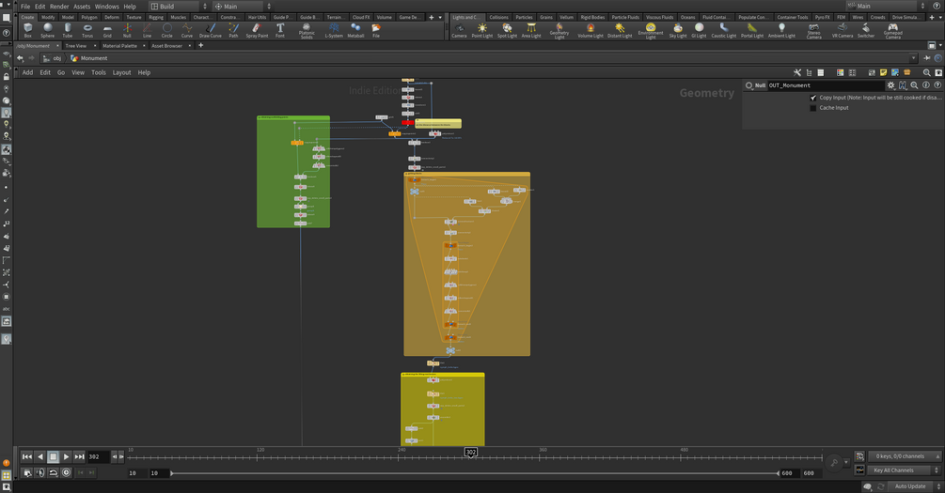This screenshot has height=493, width=945.
Task: Open network editor find/search magnifier icon
Action: pos(927,72)
